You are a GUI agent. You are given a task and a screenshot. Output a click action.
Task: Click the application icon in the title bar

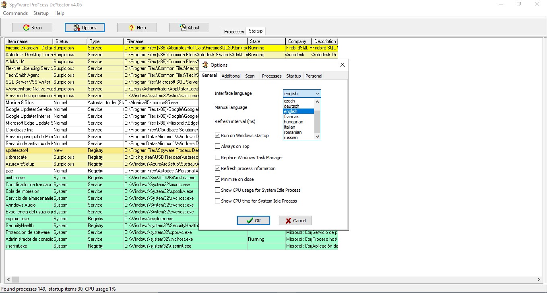(x=4, y=4)
